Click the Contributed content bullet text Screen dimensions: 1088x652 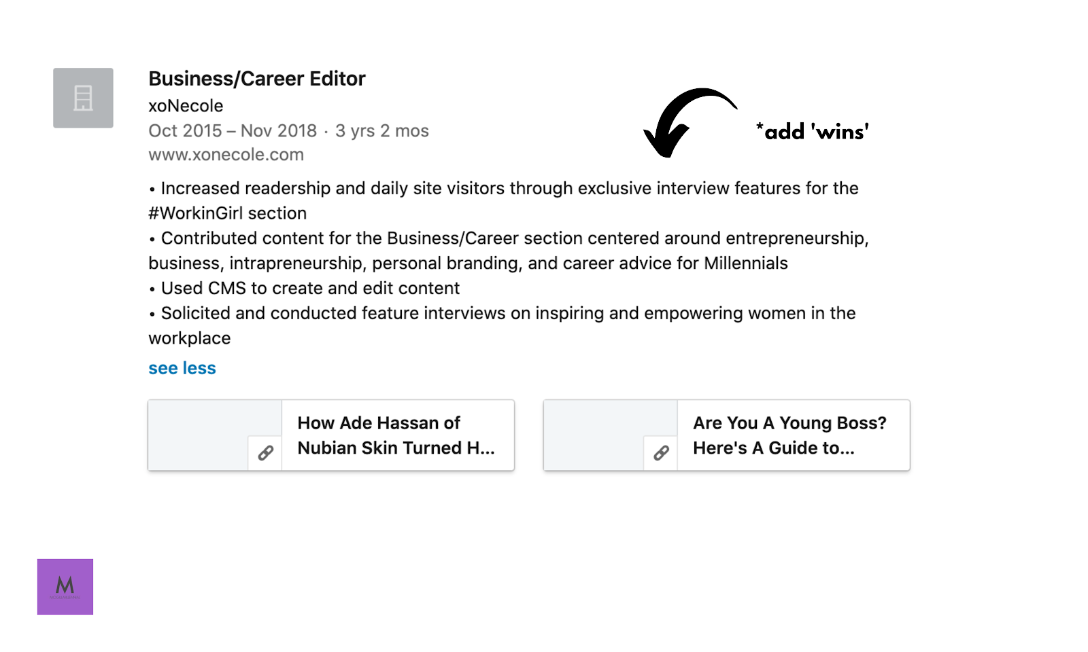point(509,251)
